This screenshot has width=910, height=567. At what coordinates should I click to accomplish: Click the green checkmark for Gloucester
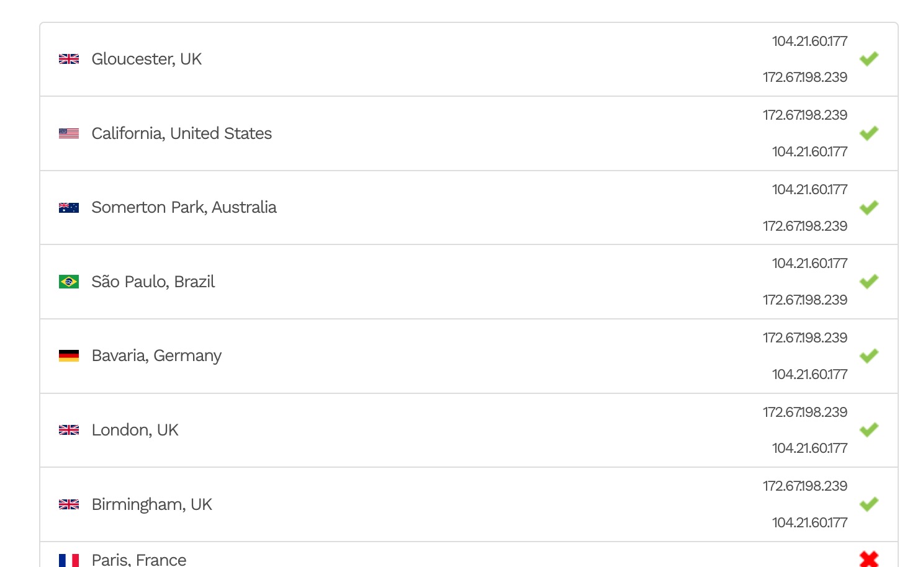869,59
